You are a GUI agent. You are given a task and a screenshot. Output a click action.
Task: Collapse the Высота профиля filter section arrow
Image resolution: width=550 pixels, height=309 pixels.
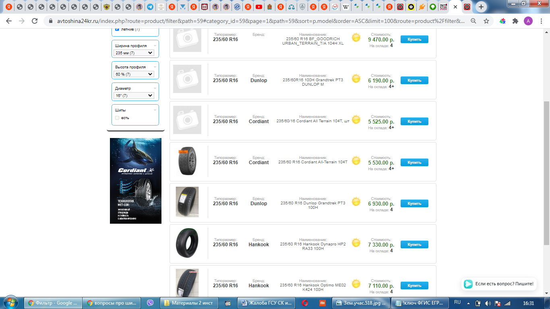pos(155,67)
